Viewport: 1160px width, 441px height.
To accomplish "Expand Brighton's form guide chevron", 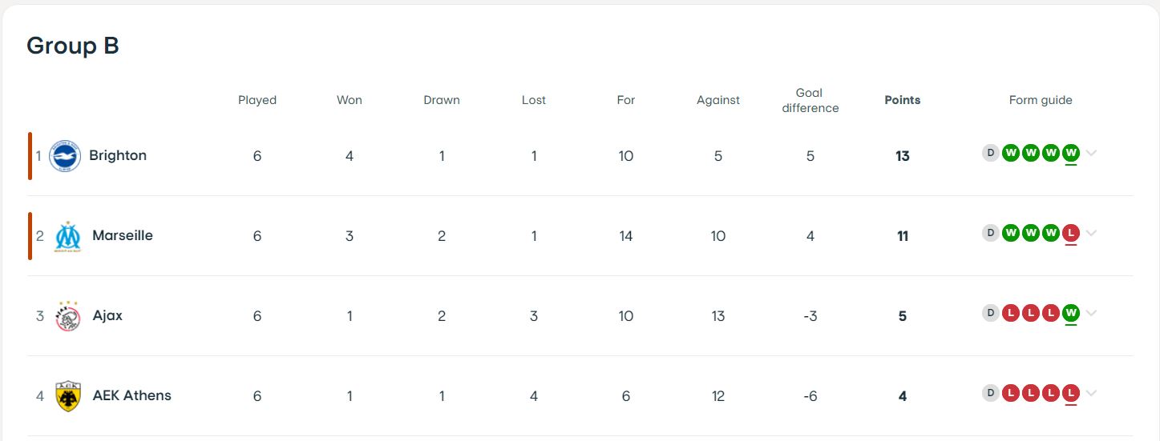I will click(x=1091, y=154).
